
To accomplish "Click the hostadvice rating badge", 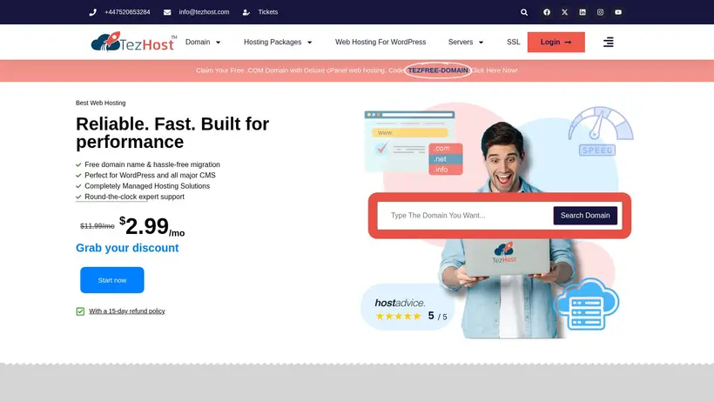I will (x=408, y=309).
